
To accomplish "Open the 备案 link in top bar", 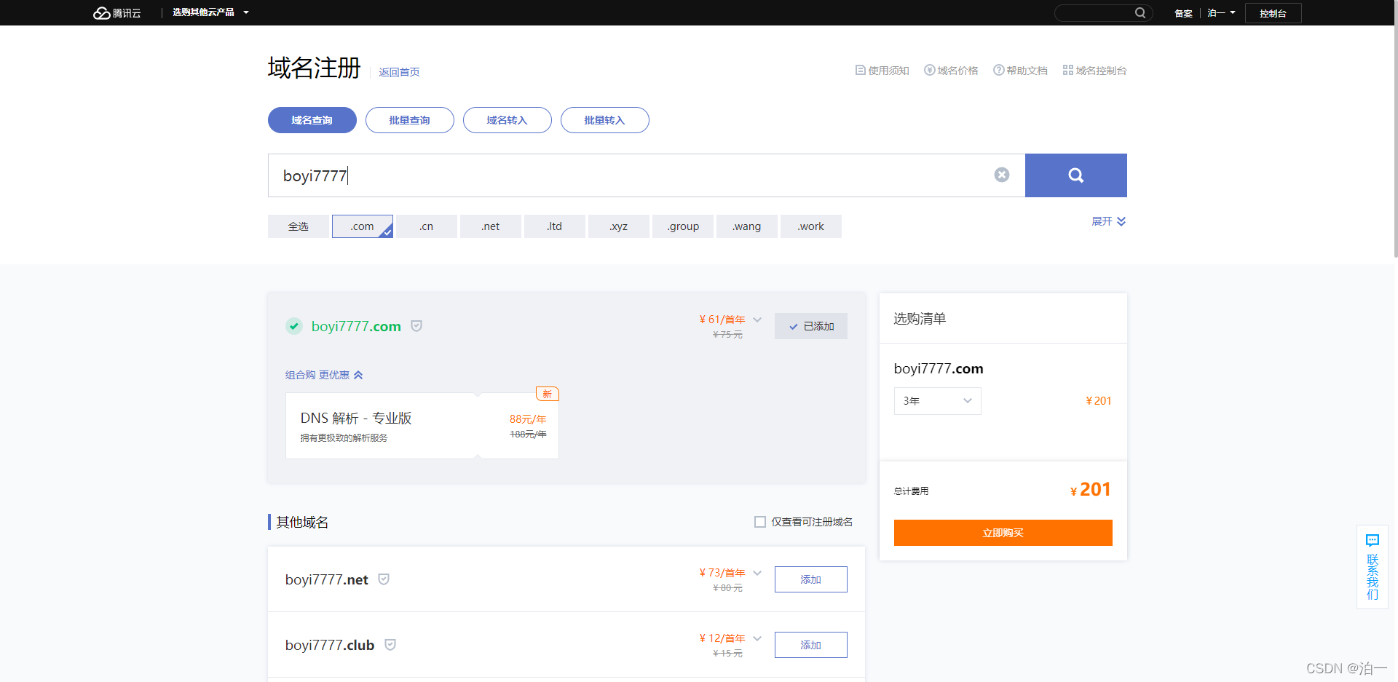I will (1183, 13).
